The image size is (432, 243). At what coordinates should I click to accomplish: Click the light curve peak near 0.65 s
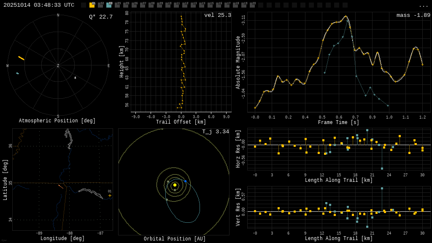pyautogui.click(x=346, y=16)
